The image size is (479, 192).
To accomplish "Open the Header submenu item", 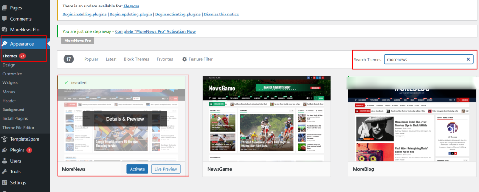I will (x=9, y=100).
